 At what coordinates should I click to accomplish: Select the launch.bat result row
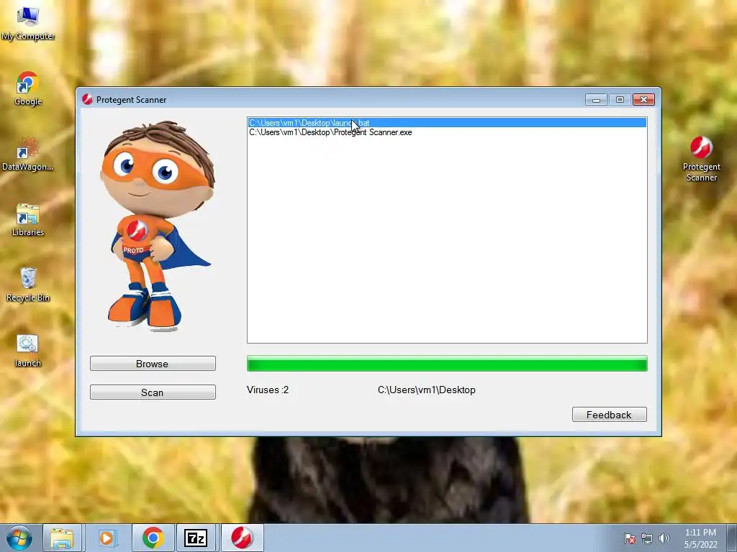[447, 122]
